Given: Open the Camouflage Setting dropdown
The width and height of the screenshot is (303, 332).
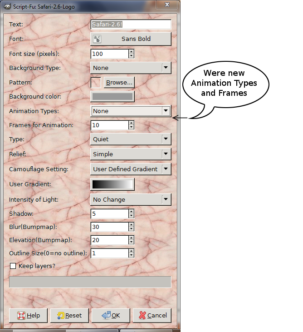Looking at the screenshot, I should pyautogui.click(x=131, y=169).
